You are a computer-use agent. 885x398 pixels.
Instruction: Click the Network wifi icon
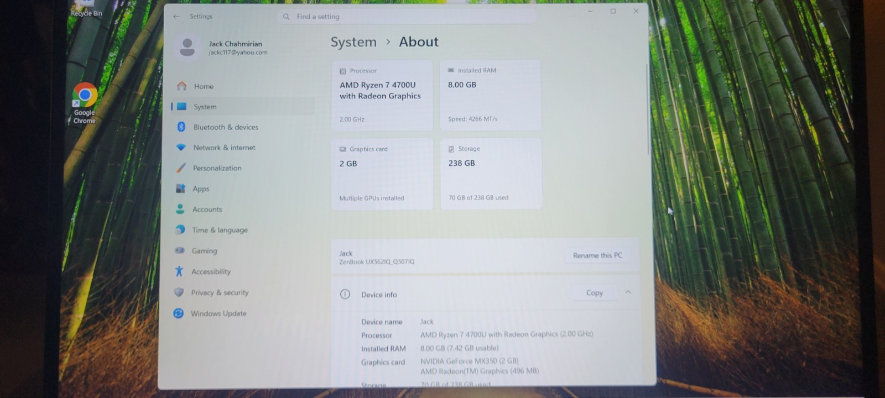(x=181, y=148)
